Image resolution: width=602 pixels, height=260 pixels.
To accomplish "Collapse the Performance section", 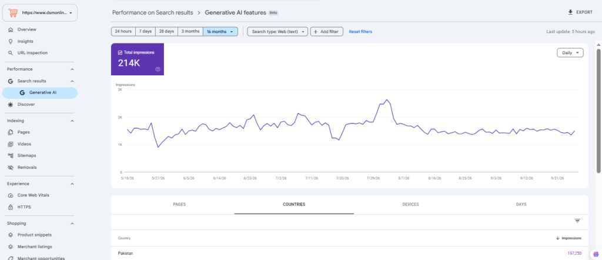I will [x=72, y=69].
